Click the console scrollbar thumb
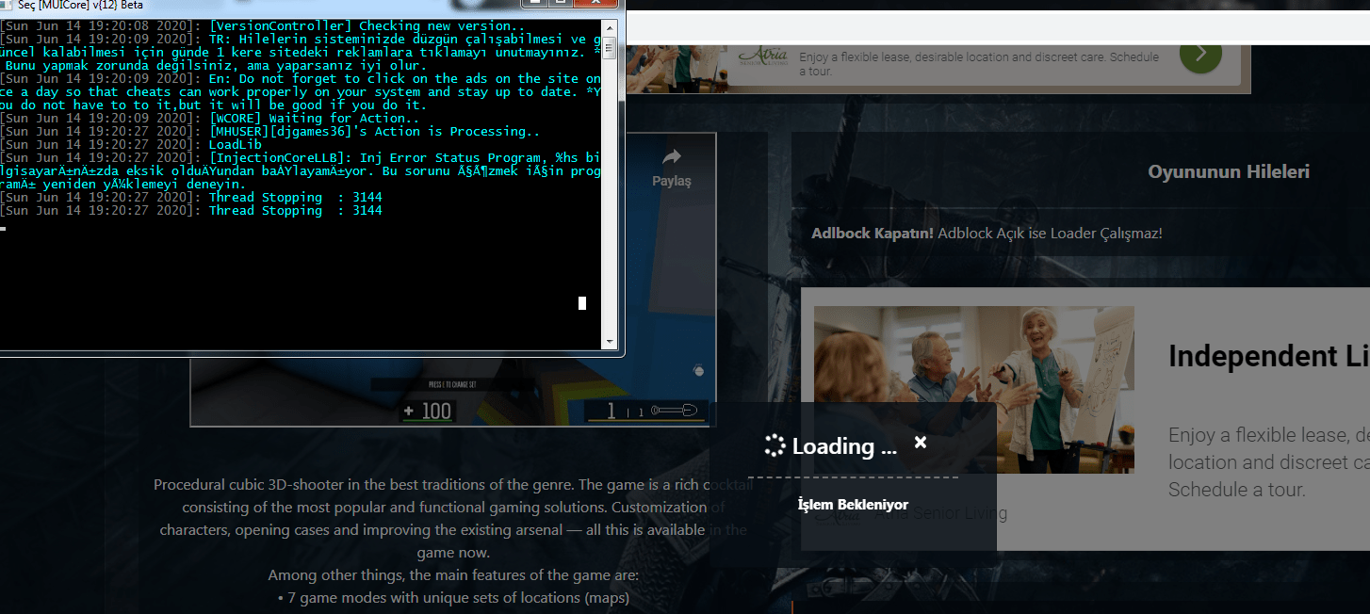Viewport: 1370px width, 614px height. click(611, 47)
